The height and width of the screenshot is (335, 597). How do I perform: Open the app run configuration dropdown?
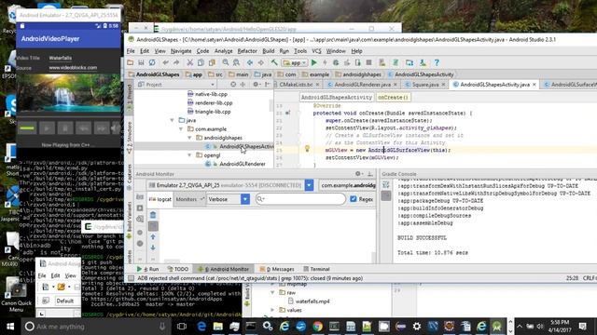295,62
